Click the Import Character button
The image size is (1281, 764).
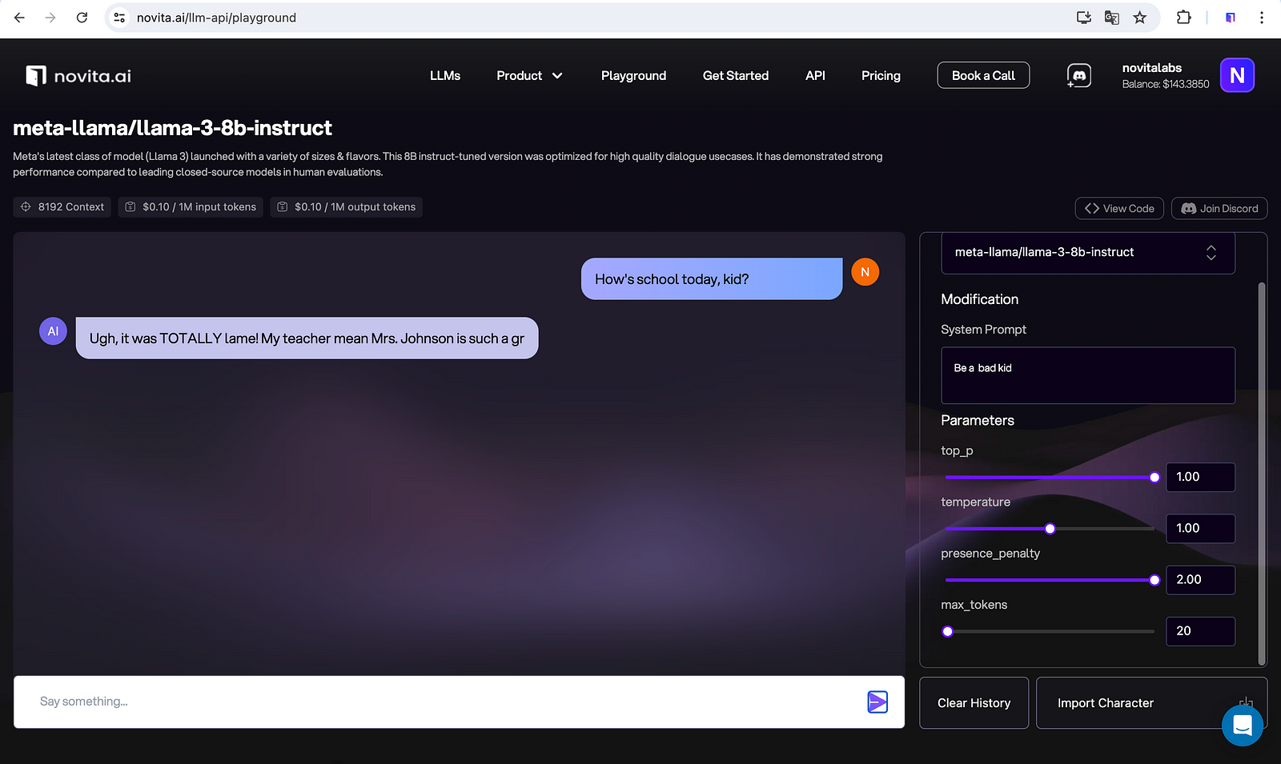pyautogui.click(x=1151, y=703)
